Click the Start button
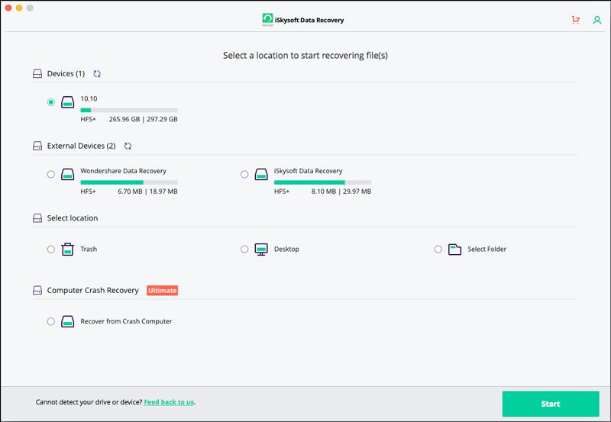The image size is (611, 422). pos(551,404)
